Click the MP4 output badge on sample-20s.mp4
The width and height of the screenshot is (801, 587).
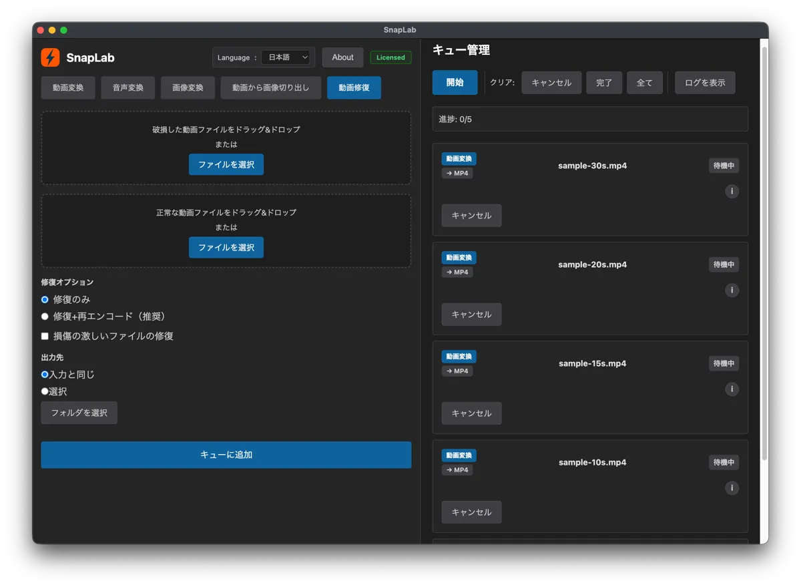[x=457, y=272]
